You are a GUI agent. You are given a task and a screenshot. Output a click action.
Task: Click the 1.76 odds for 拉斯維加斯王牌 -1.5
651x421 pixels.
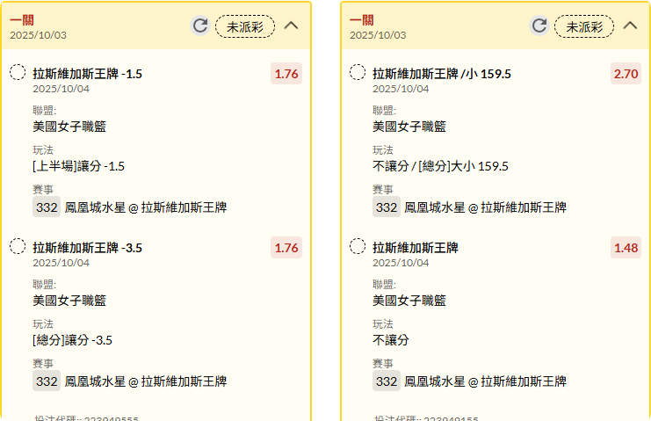pyautogui.click(x=286, y=74)
